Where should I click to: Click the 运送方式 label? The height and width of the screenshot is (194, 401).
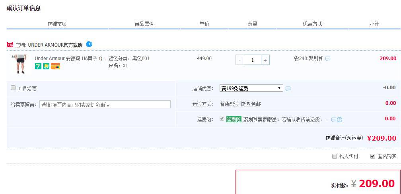point(203,104)
